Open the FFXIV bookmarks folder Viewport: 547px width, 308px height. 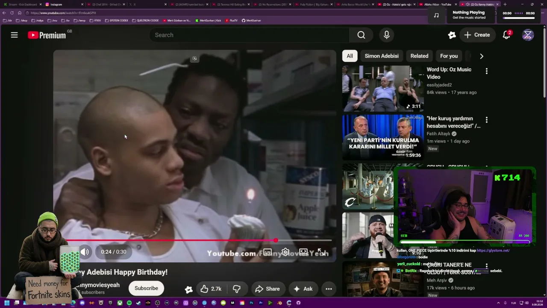95,21
